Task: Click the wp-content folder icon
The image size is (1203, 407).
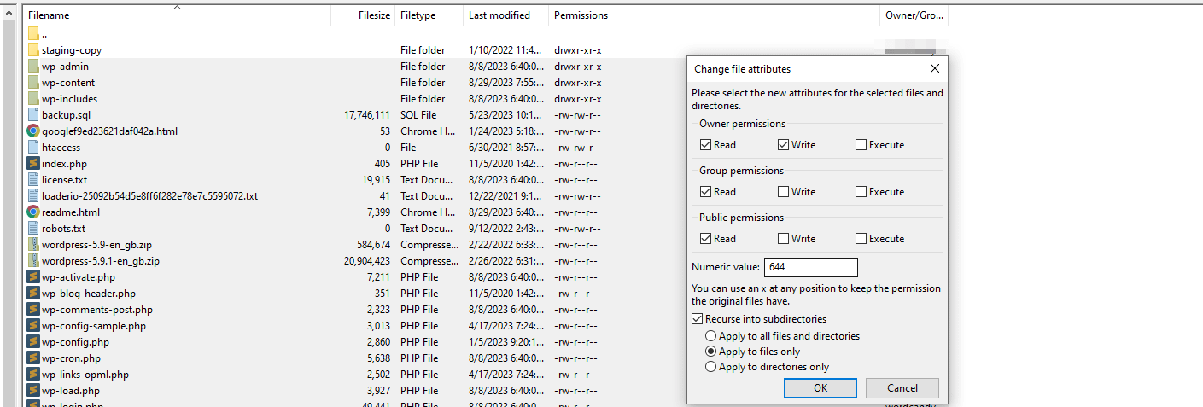Action: 33,82
